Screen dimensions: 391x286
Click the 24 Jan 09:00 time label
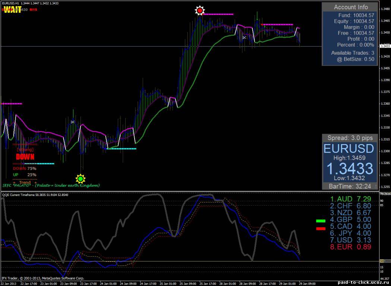coord(129,284)
